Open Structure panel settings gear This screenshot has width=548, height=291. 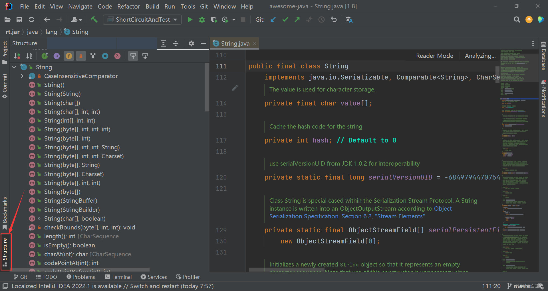click(x=191, y=44)
